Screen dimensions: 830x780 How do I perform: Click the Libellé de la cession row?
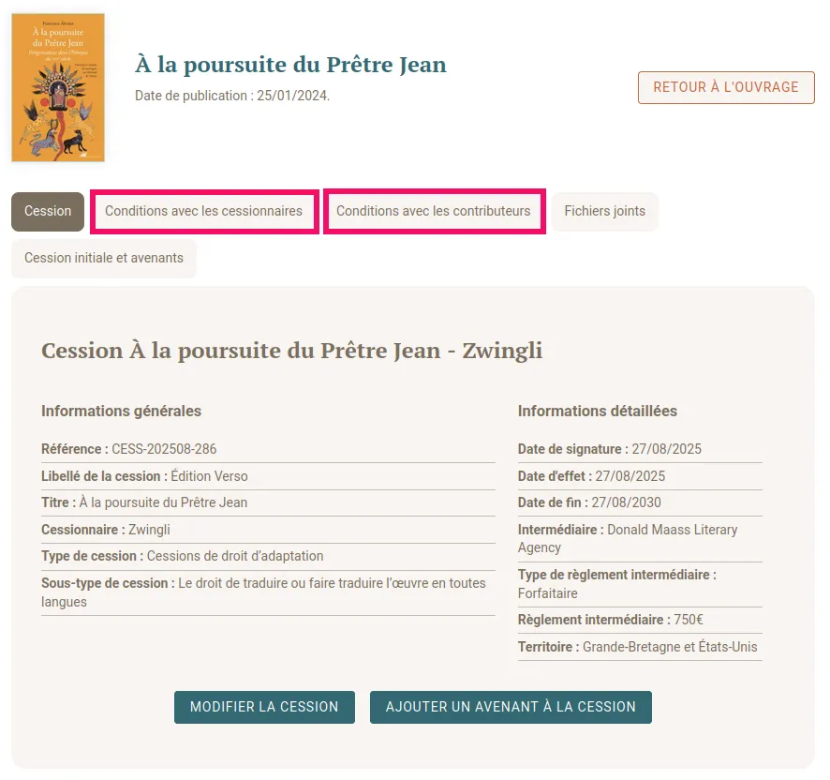click(145, 476)
